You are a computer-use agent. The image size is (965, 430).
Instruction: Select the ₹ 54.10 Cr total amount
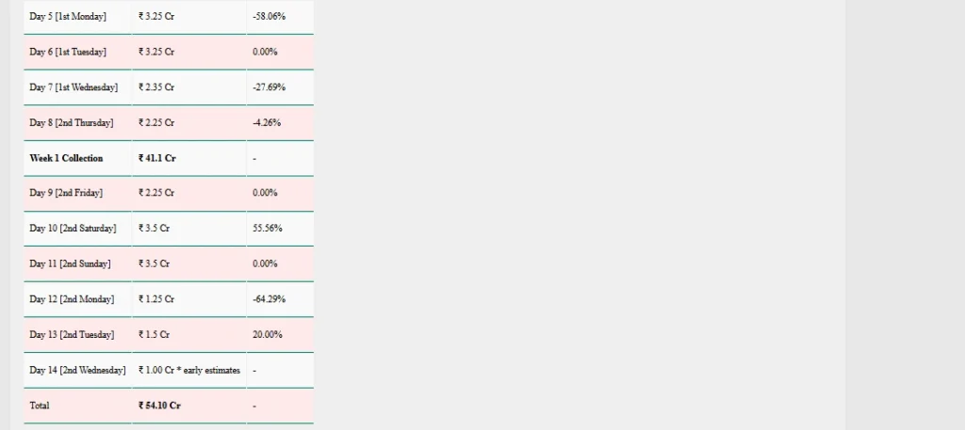[x=160, y=406]
